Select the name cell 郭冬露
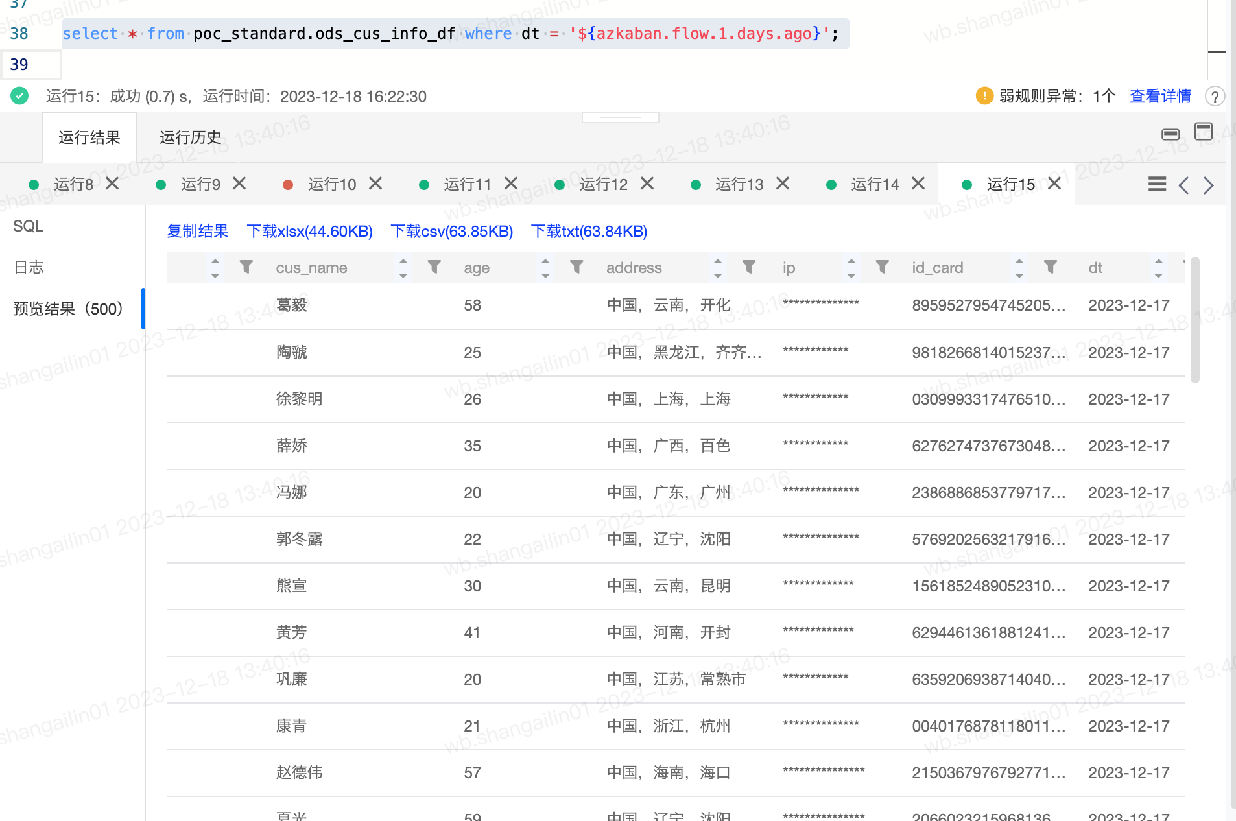This screenshot has height=821, width=1236. (x=300, y=540)
